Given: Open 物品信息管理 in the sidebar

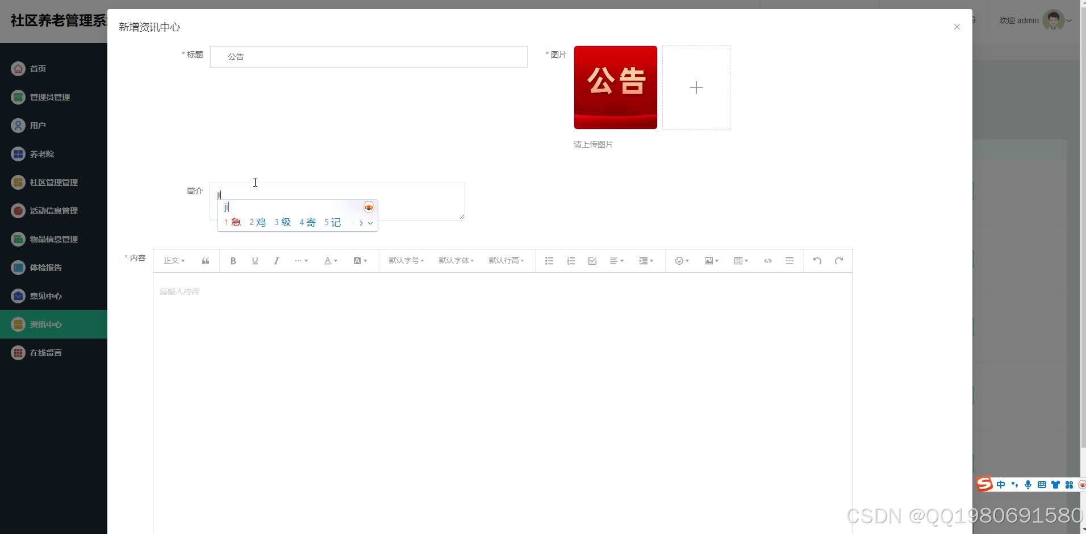Looking at the screenshot, I should tap(53, 239).
